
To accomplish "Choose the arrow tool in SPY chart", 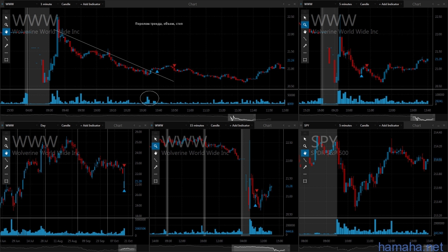I will (305, 167).
